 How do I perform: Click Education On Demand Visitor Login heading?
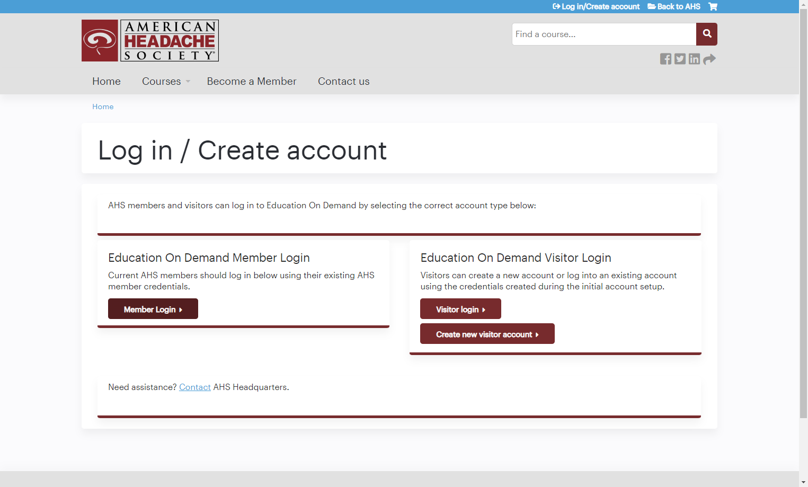tap(516, 258)
